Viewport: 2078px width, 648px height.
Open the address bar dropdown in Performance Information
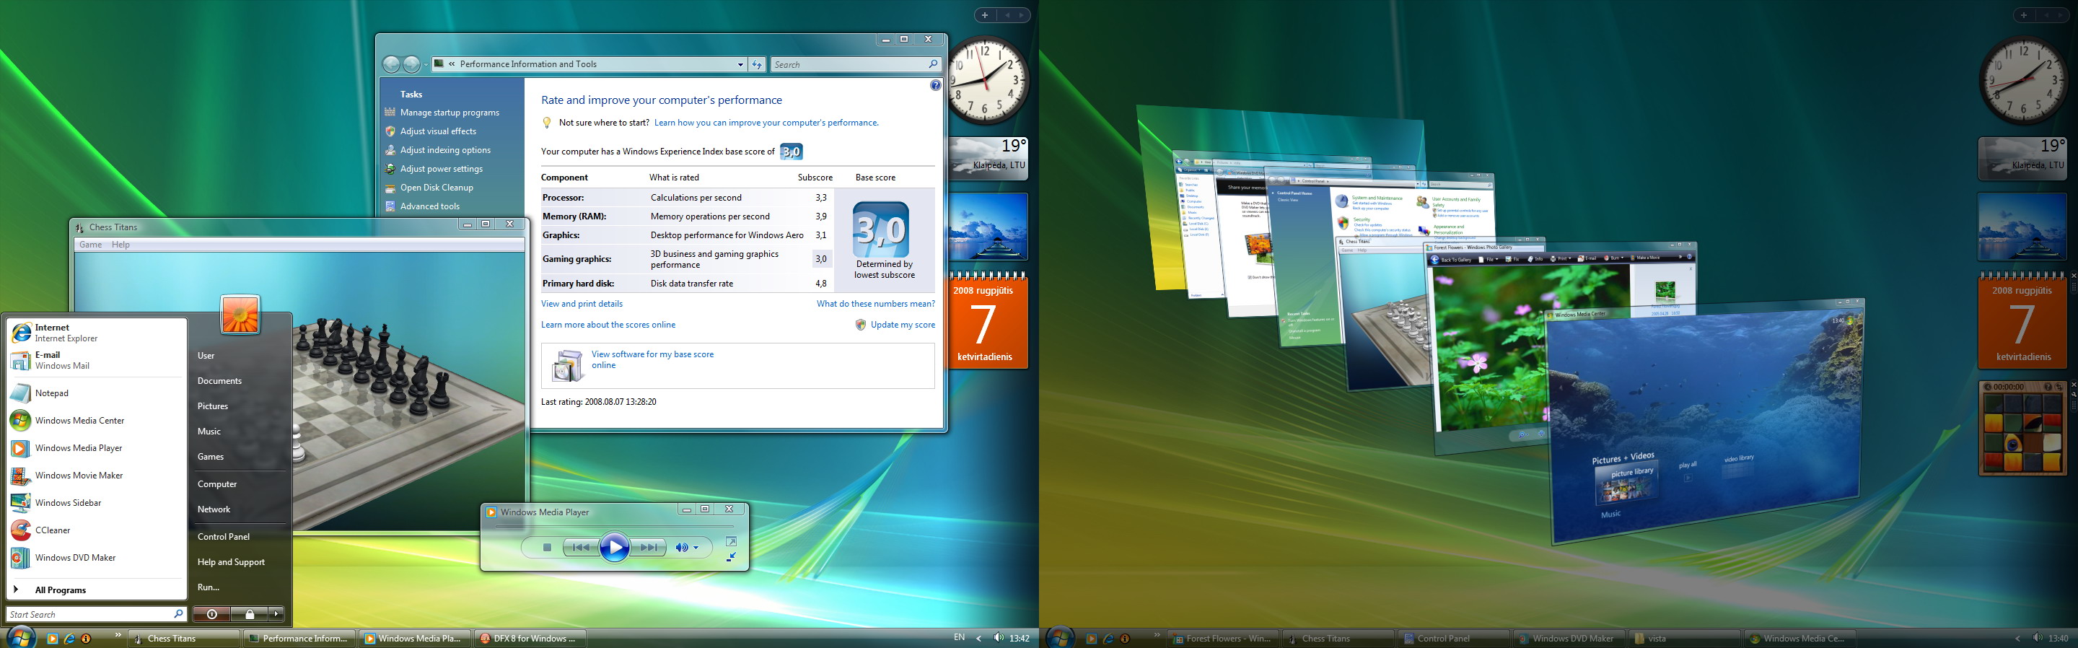[740, 64]
